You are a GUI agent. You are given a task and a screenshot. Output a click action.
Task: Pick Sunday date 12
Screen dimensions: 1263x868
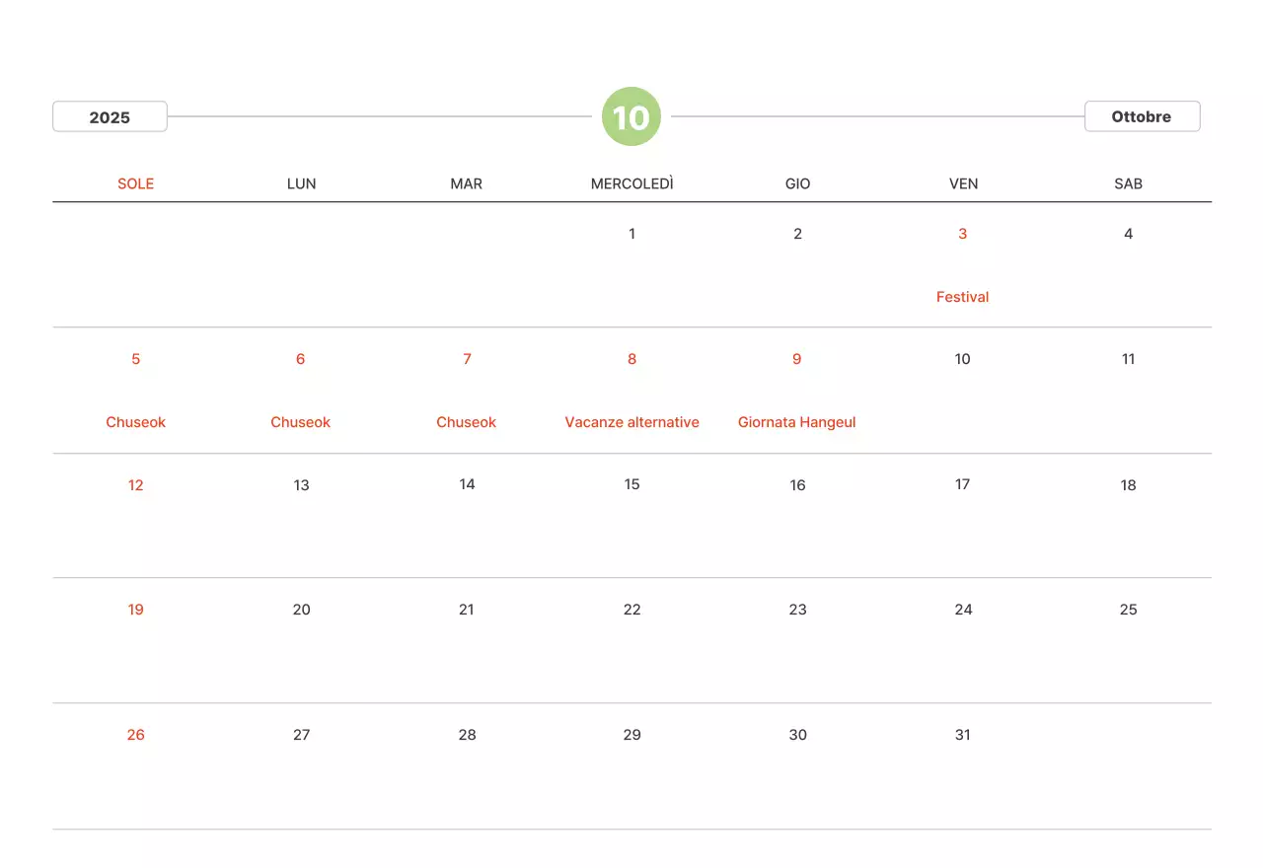[x=136, y=485]
